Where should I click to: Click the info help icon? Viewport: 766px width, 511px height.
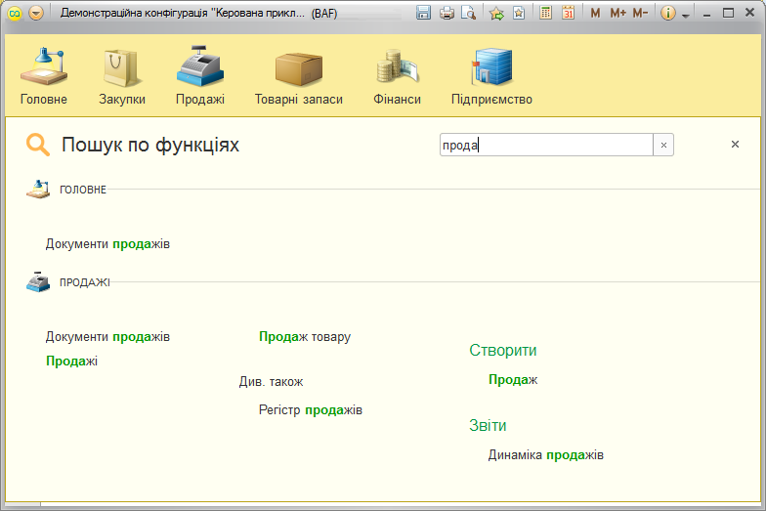[x=668, y=13]
